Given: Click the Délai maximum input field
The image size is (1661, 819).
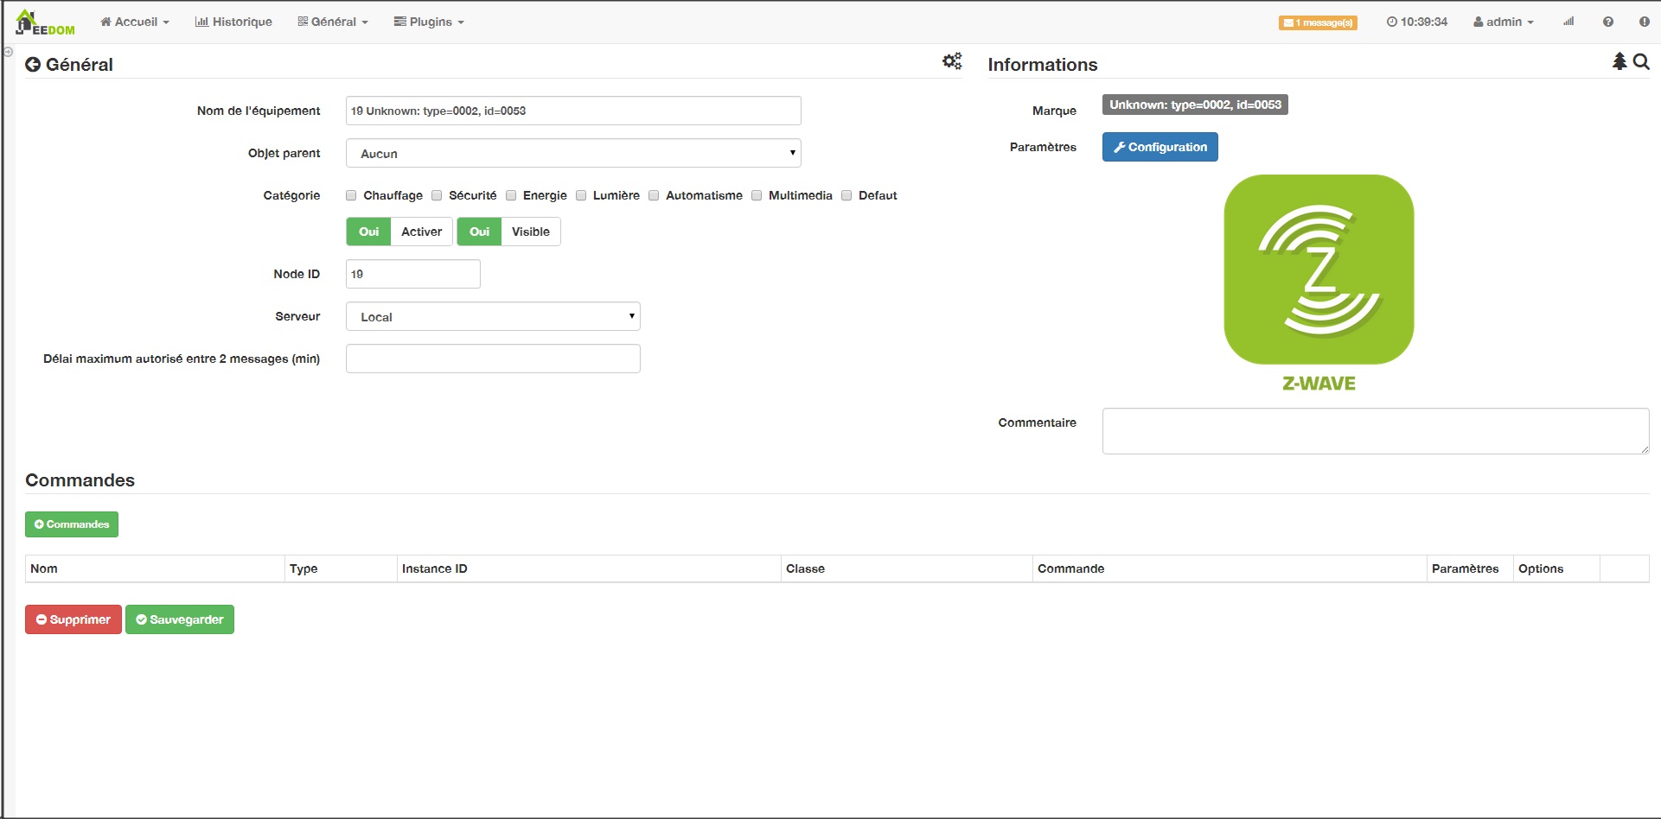Looking at the screenshot, I should (x=493, y=359).
